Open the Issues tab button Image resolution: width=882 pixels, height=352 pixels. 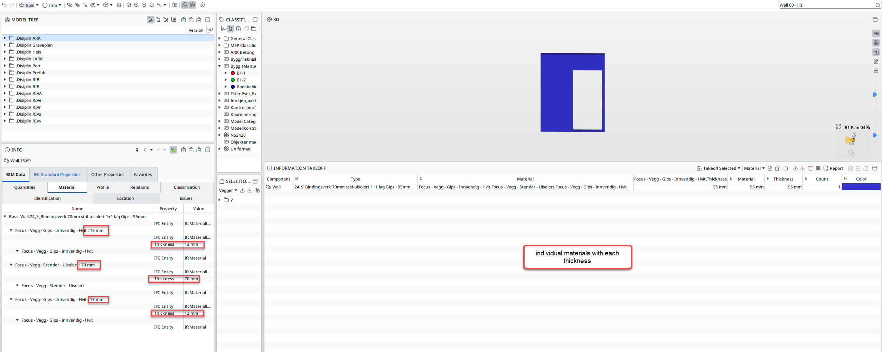coord(186,198)
